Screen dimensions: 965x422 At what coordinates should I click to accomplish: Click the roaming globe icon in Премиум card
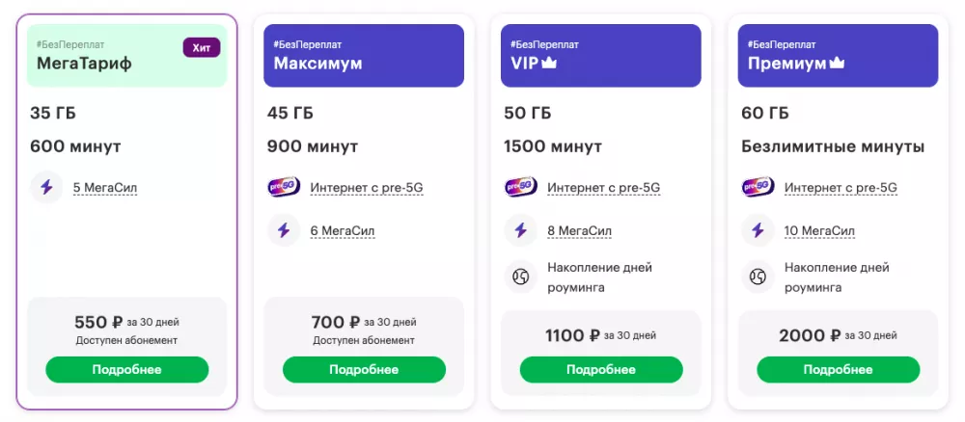tap(758, 277)
